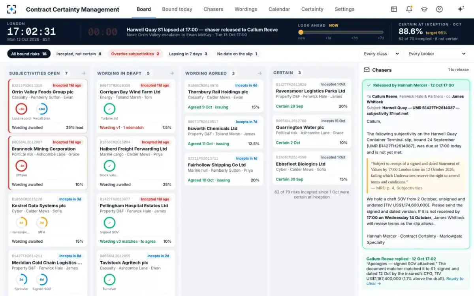The image size is (474, 296).
Task: Open the Certainty tab
Action: pyautogui.click(x=312, y=9)
